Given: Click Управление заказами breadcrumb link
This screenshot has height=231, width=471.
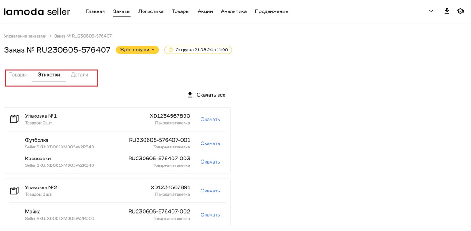Looking at the screenshot, I should click(x=25, y=36).
